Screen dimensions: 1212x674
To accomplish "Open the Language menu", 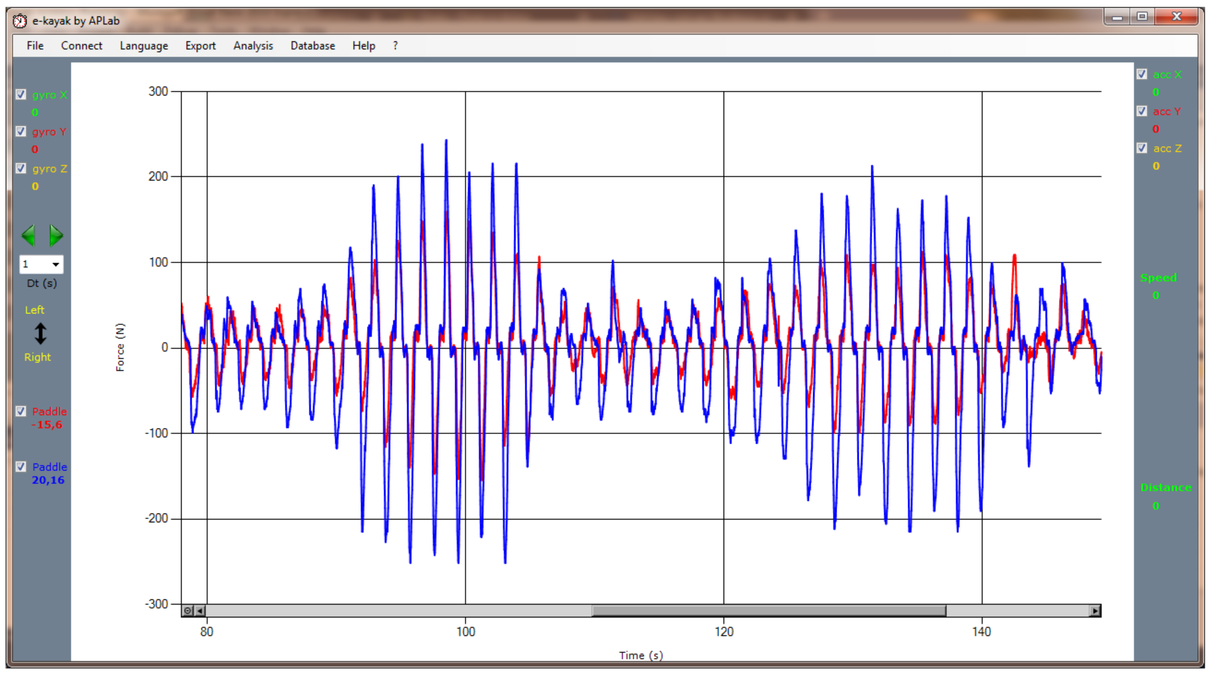I will click(144, 46).
